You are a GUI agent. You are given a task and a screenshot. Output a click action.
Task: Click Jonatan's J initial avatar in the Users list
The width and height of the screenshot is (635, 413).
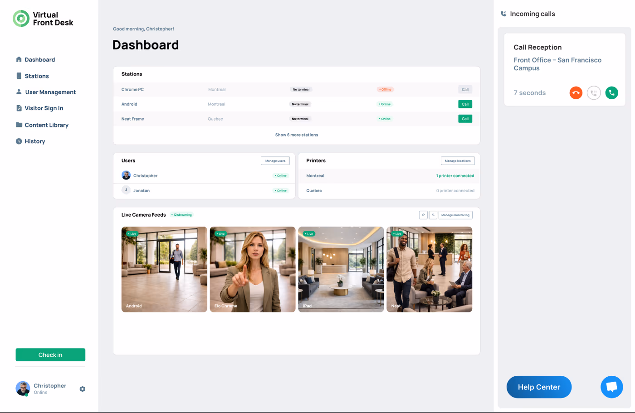126,190
